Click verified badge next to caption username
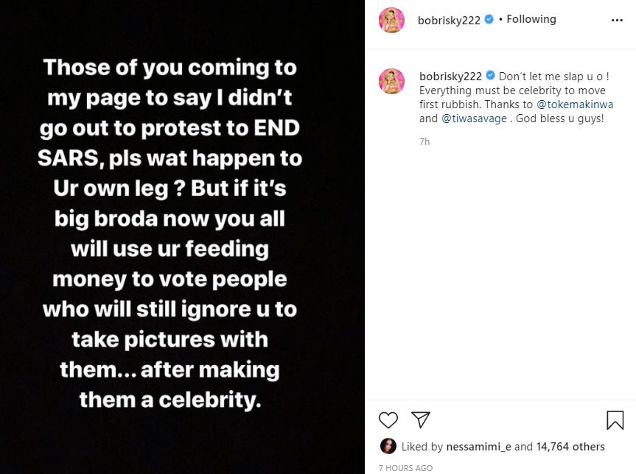 coord(490,76)
